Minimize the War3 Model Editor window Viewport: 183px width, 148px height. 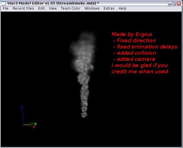coord(170,3)
